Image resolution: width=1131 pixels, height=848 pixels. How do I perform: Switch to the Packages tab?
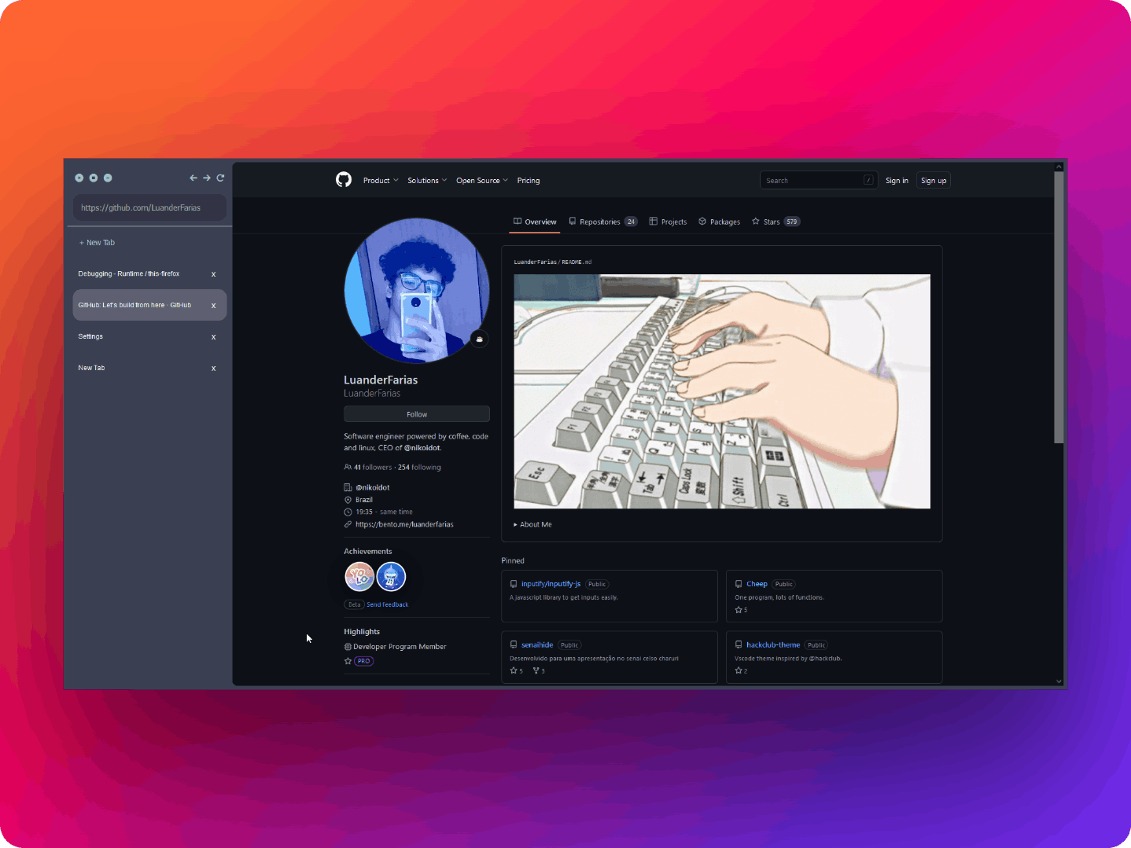[x=719, y=222]
